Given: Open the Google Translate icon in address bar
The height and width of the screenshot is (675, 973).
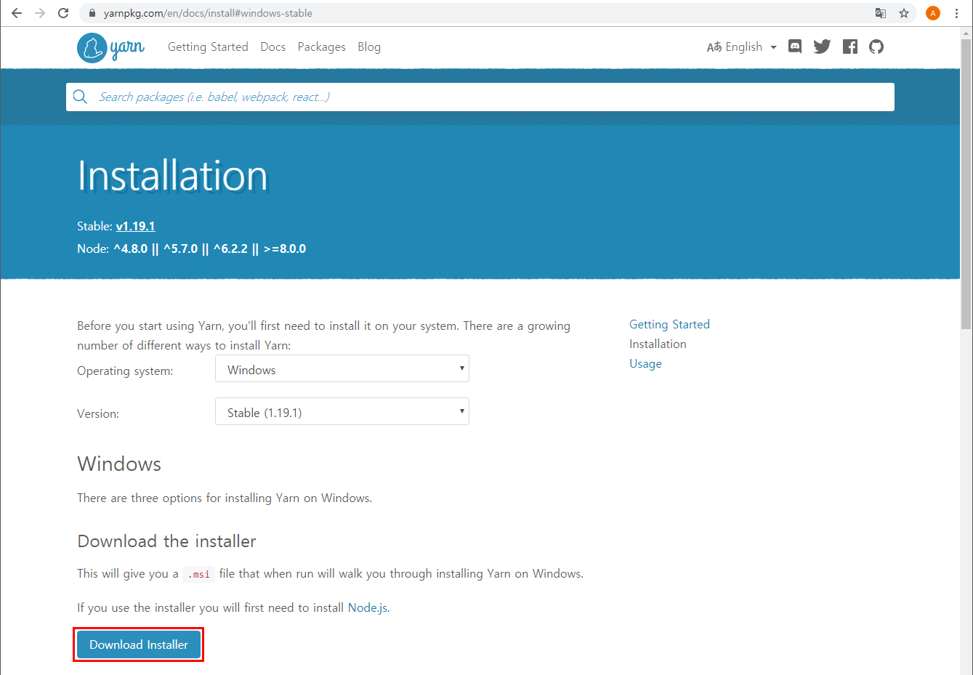Looking at the screenshot, I should (x=881, y=13).
